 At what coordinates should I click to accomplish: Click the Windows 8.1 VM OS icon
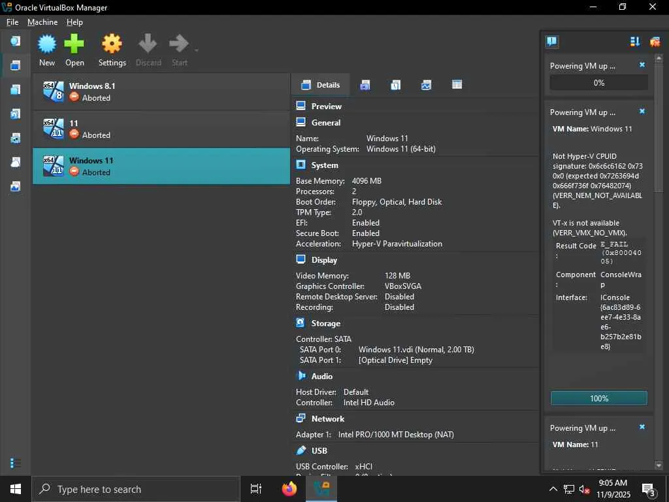pos(54,92)
